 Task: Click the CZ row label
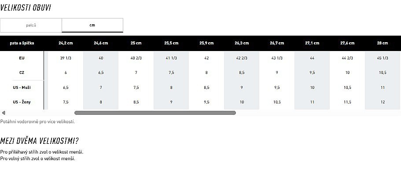[22, 73]
